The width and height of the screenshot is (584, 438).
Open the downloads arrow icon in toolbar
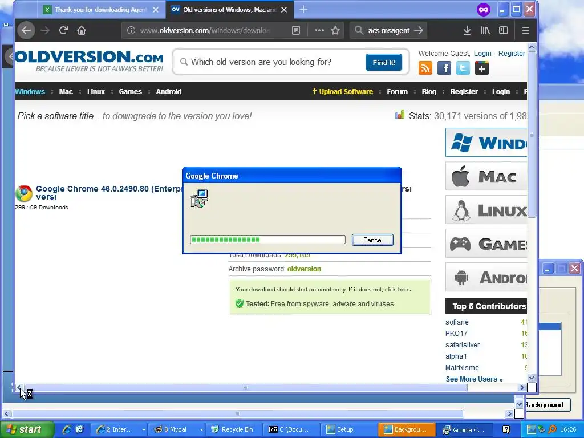[467, 30]
